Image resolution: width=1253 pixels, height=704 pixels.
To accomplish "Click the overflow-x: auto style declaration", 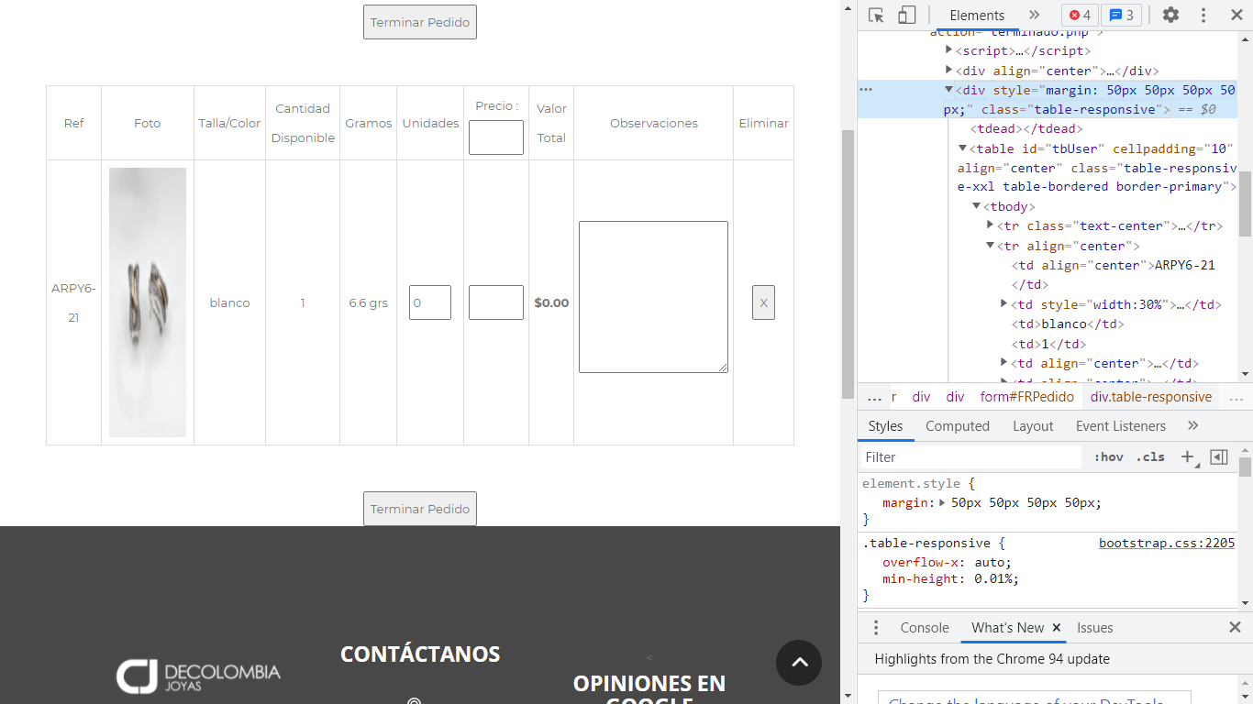I will (x=947, y=562).
